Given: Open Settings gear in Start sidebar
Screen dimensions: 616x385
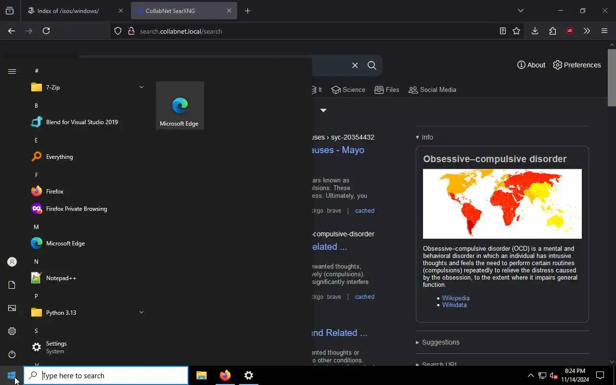Looking at the screenshot, I should 12,331.
